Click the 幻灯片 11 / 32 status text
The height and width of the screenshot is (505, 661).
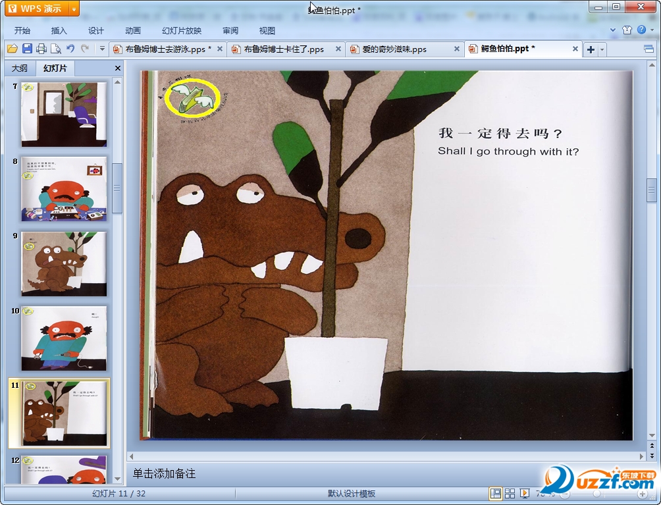point(119,494)
